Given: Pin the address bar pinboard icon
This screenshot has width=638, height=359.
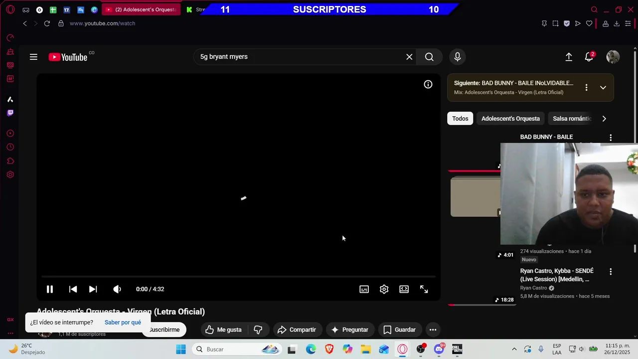Looking at the screenshot, I should [544, 23].
